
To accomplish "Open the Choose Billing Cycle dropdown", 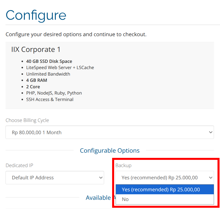I will coord(109,132).
